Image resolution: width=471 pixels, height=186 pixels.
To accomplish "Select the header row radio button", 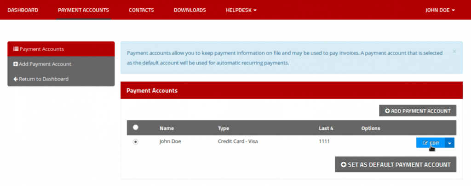I will (136, 128).
